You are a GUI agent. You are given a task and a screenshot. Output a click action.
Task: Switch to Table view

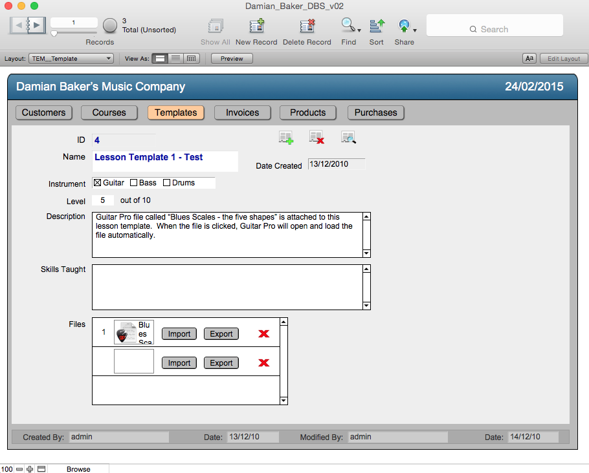(192, 59)
